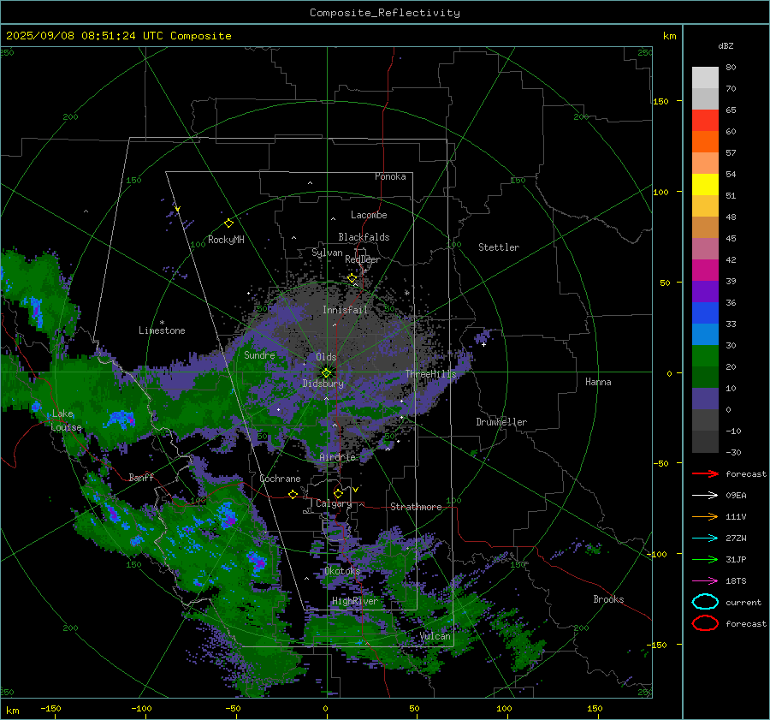
Task: Click the red forecast ellipse in the legend
Action: coord(705,623)
